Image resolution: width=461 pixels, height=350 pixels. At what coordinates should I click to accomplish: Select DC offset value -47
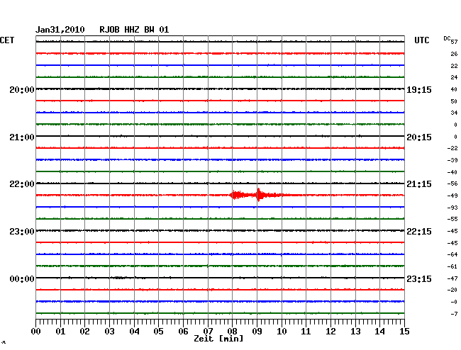pyautogui.click(x=452, y=278)
